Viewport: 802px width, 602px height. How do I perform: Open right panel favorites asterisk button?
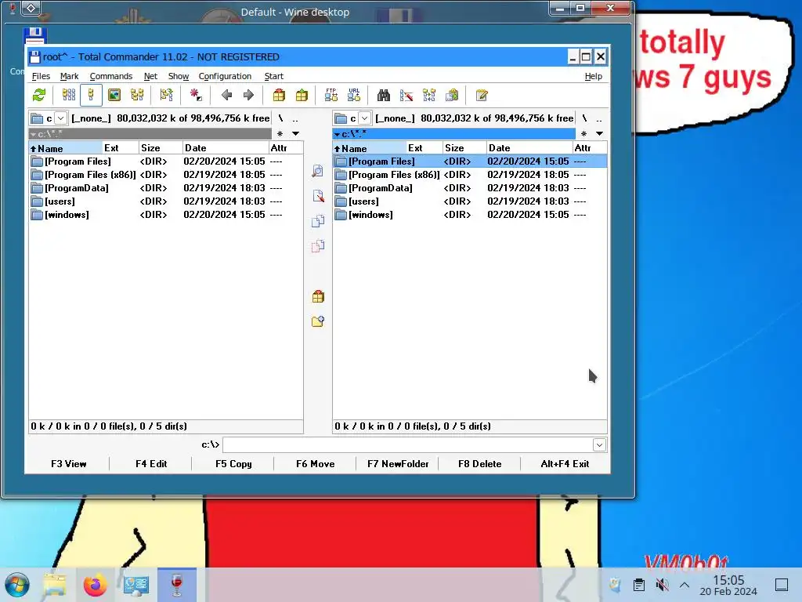[x=583, y=133]
